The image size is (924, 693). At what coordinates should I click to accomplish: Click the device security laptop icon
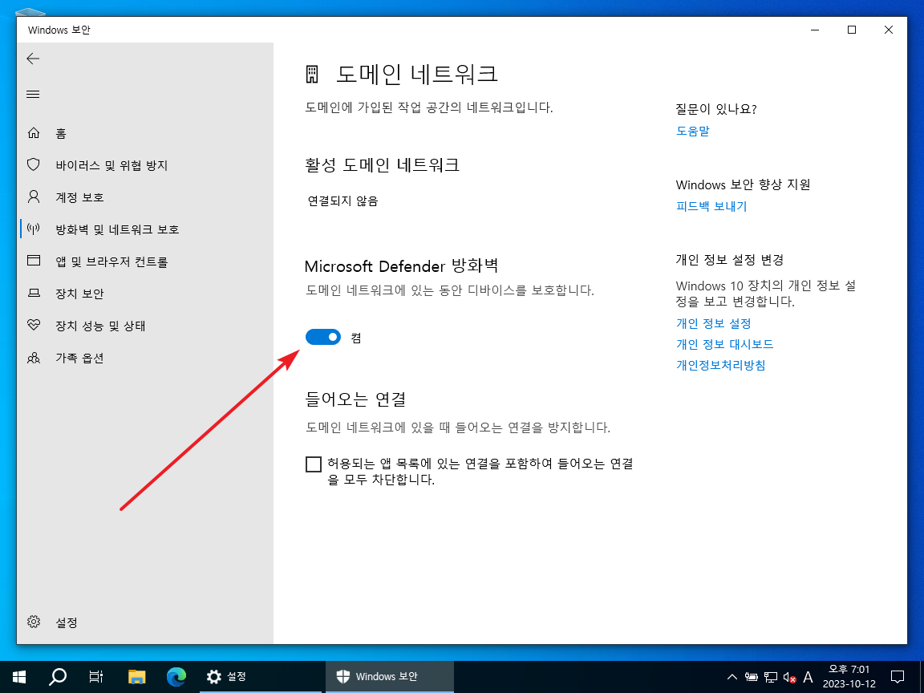(x=34, y=293)
